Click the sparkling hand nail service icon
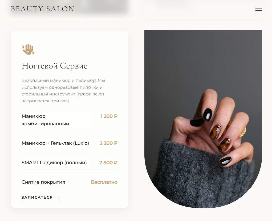Screen dimensions: 272x221 click(28, 50)
